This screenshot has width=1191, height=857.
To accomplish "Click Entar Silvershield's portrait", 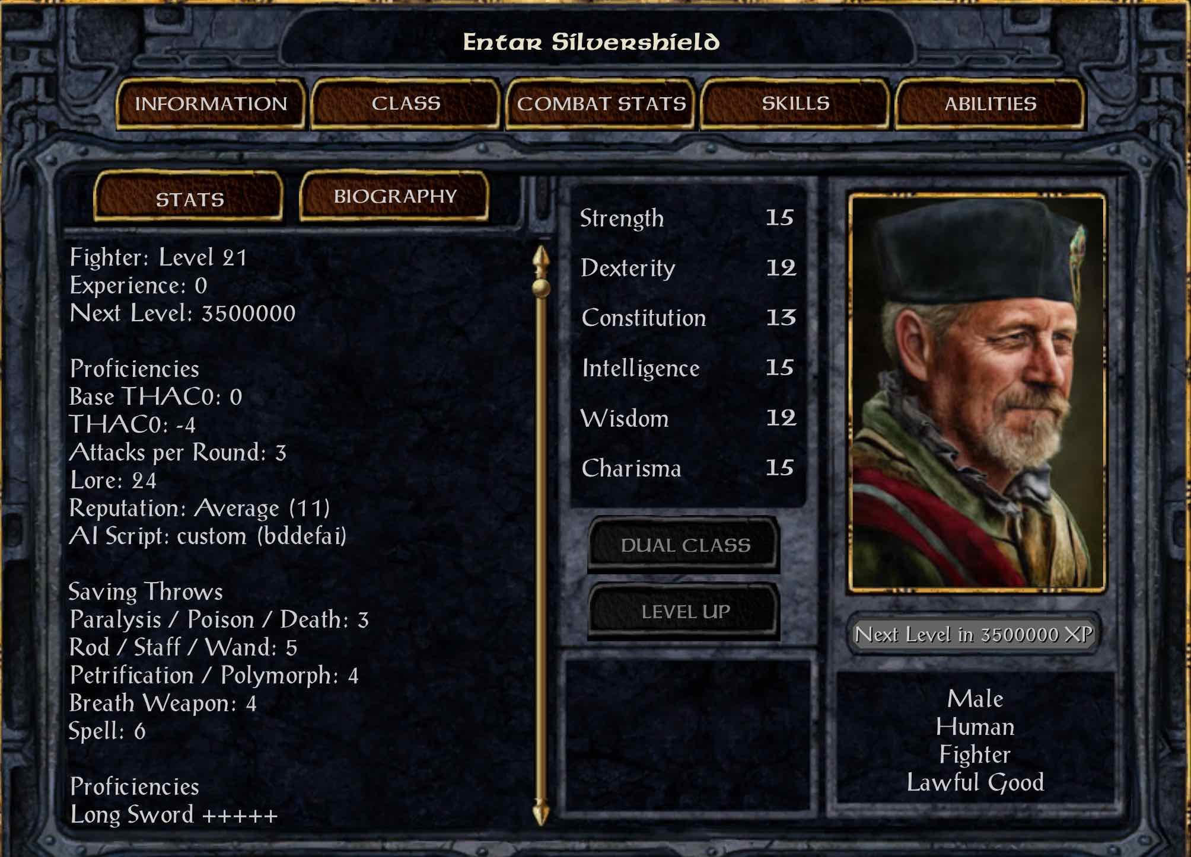I will click(977, 392).
